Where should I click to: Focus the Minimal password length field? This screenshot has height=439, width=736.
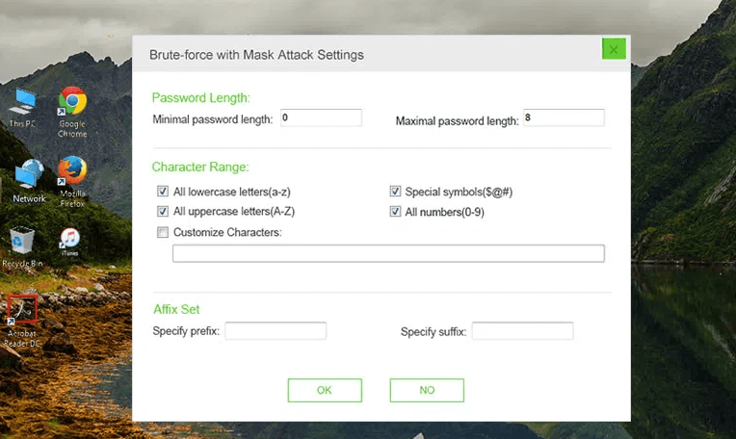320,118
